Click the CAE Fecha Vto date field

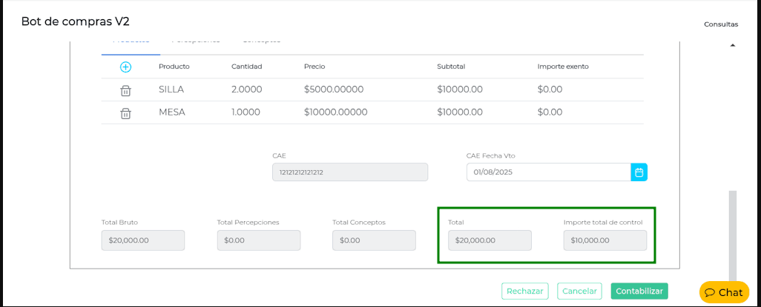[x=548, y=172]
